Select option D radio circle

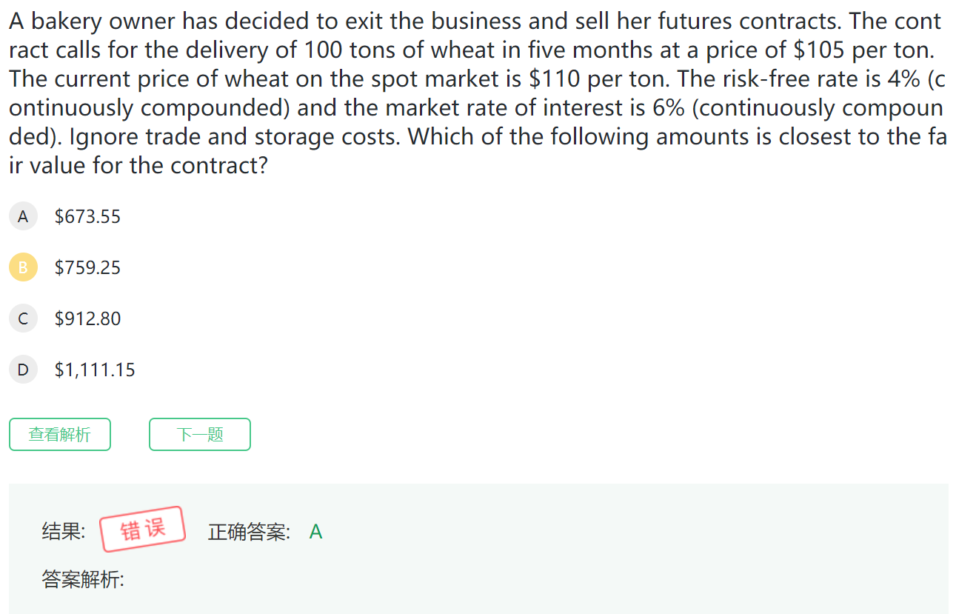pyautogui.click(x=23, y=370)
